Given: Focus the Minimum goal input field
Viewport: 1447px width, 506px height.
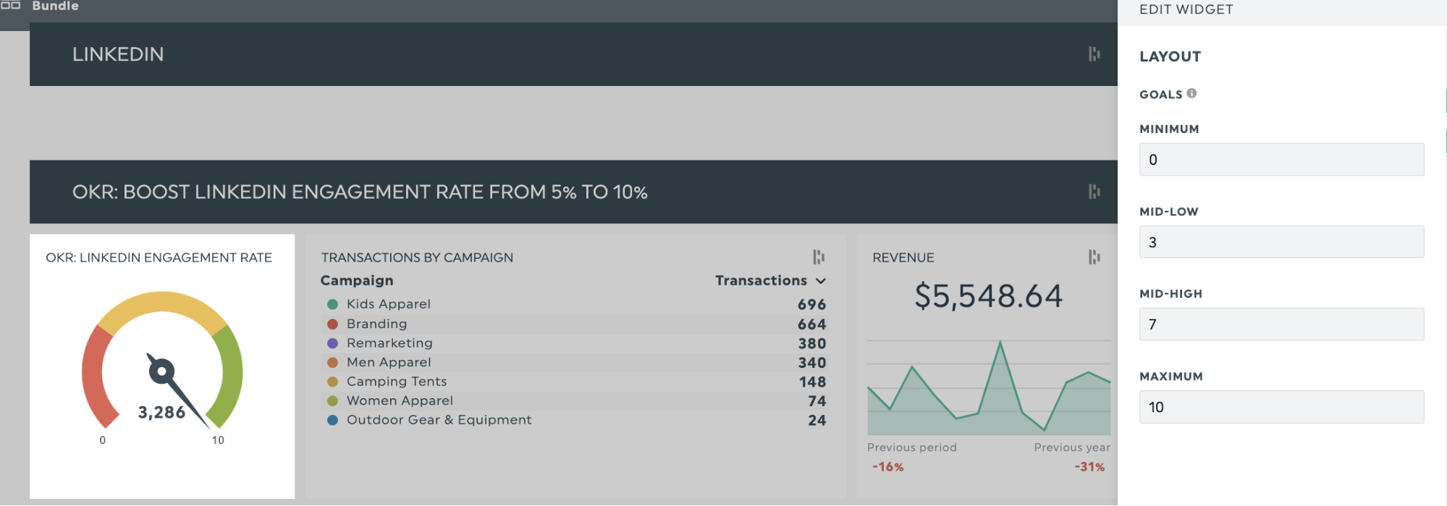Looking at the screenshot, I should click(1281, 160).
